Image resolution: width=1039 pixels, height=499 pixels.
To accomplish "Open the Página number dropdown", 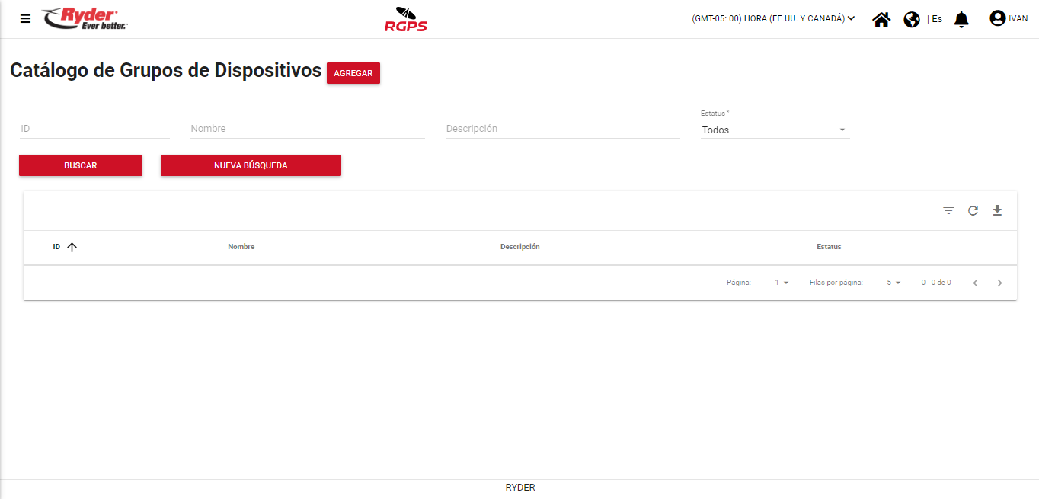I will click(782, 283).
